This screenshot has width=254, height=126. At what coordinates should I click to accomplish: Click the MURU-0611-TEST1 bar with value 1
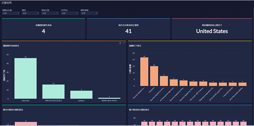click(x=109, y=98)
